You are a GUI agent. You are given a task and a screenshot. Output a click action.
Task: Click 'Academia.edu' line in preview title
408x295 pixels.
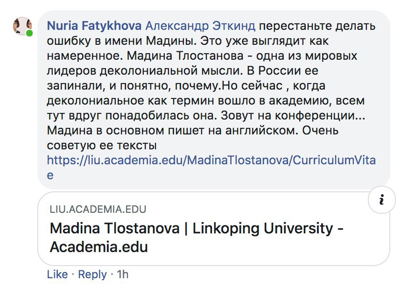(x=98, y=246)
